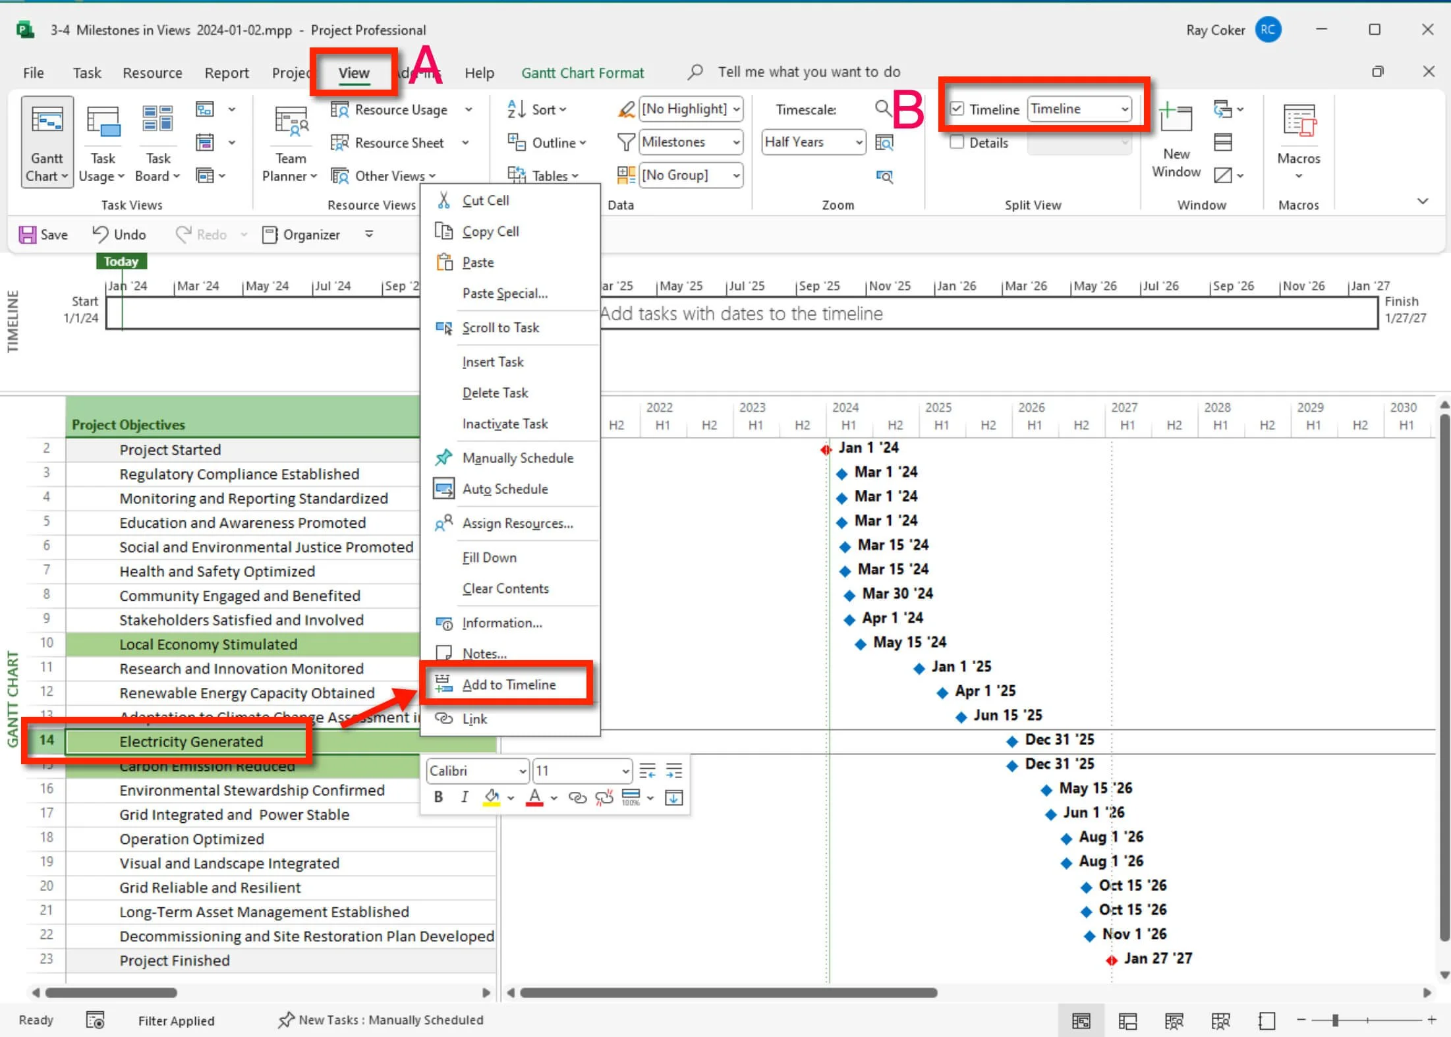
Task: Expand the Milestones filter dropdown
Action: click(x=736, y=142)
